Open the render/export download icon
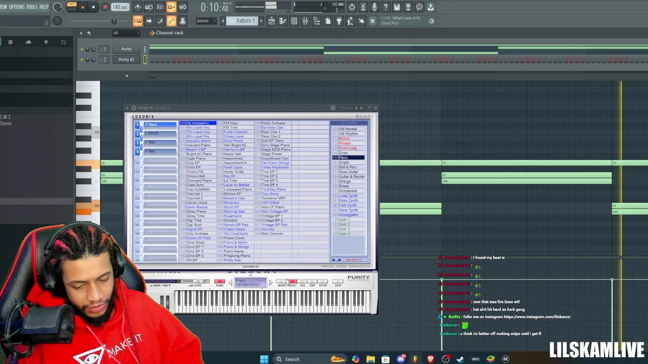The height and width of the screenshot is (364, 648). coord(430,7)
